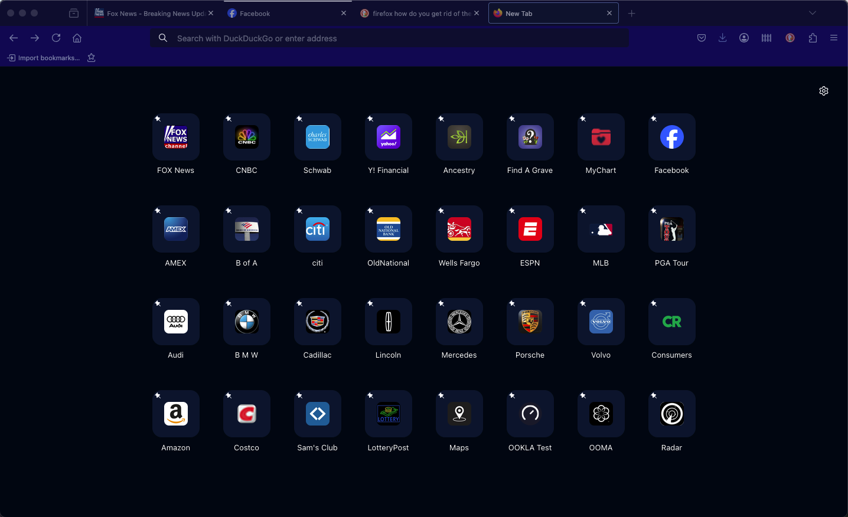Screen dimensions: 848x517
Task: Open the Schwab shortcut tile
Action: (x=318, y=137)
